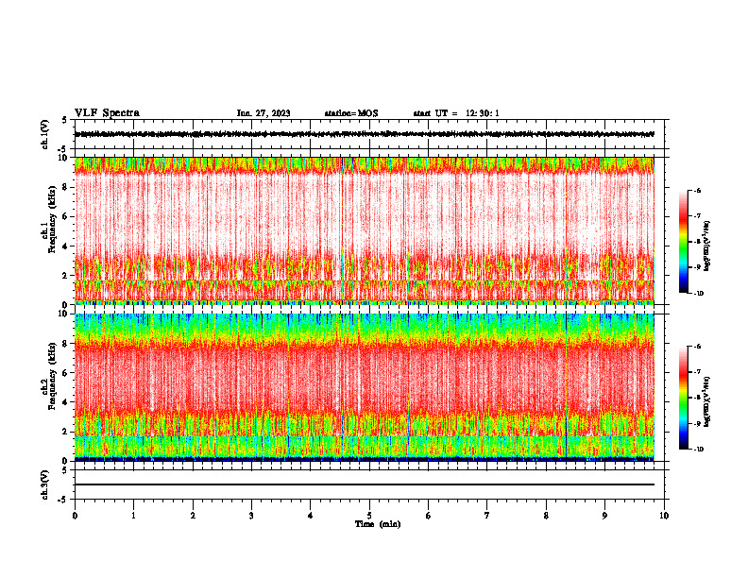This screenshot has width=748, height=578.
Task: Click time axis tick label 6
Action: click(429, 516)
